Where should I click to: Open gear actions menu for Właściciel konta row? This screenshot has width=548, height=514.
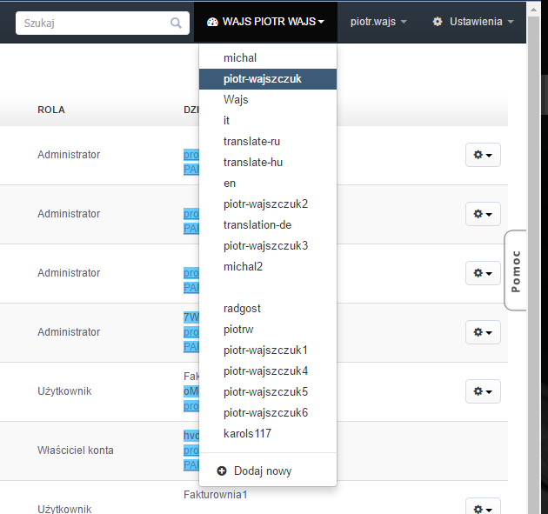(x=483, y=451)
